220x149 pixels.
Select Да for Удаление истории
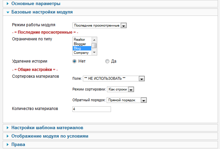(107, 61)
